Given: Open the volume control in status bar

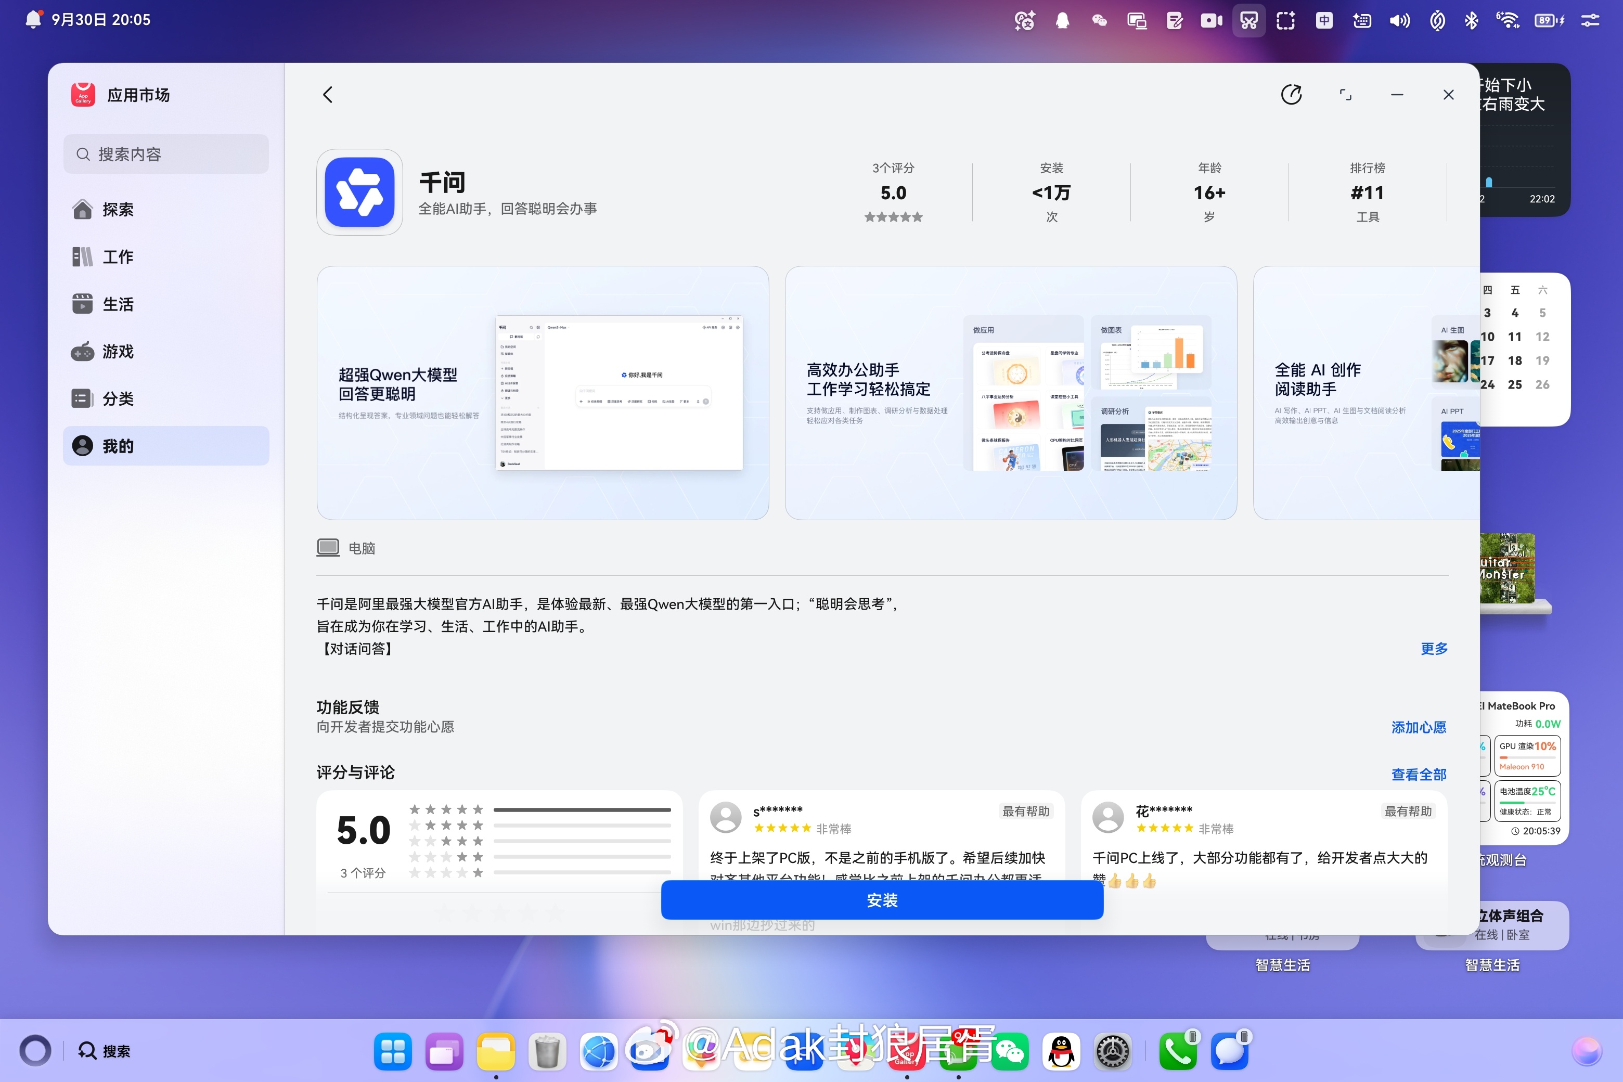Looking at the screenshot, I should pos(1399,21).
